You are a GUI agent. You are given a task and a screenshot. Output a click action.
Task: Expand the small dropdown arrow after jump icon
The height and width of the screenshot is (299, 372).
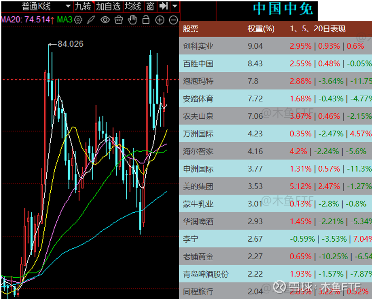[175, 6]
